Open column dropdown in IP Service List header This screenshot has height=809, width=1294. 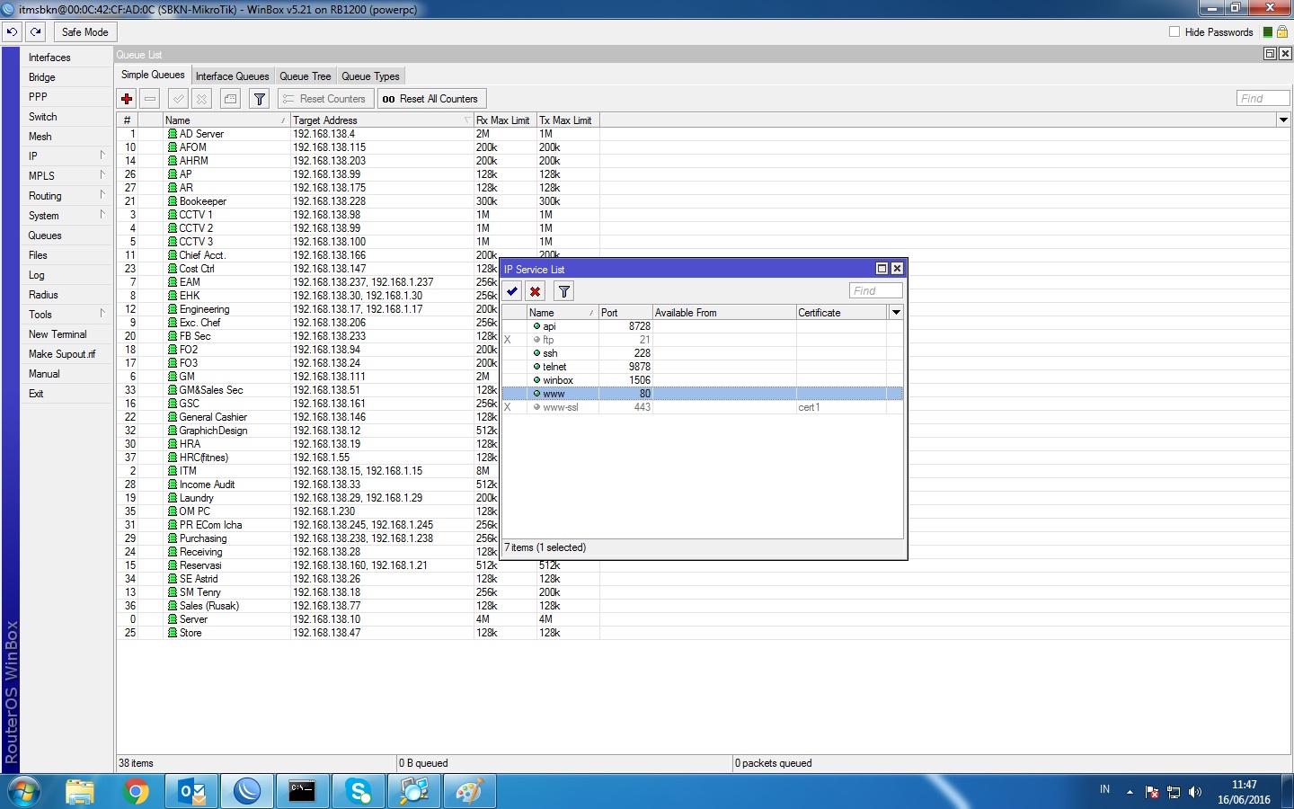896,312
